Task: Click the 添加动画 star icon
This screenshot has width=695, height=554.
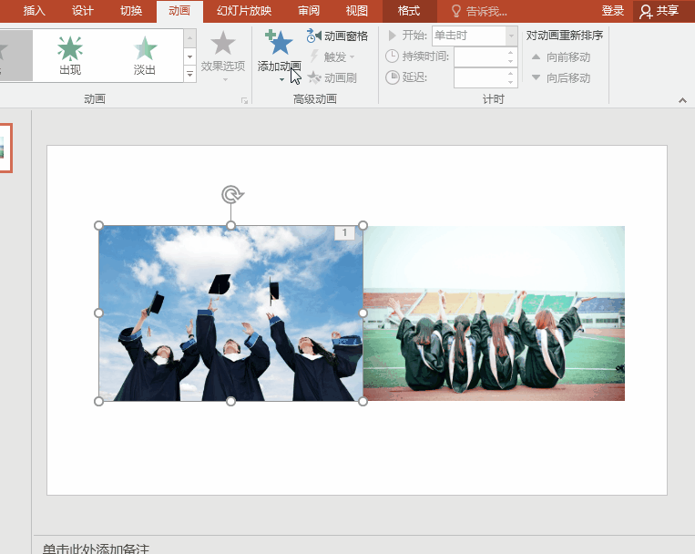Action: [x=279, y=43]
